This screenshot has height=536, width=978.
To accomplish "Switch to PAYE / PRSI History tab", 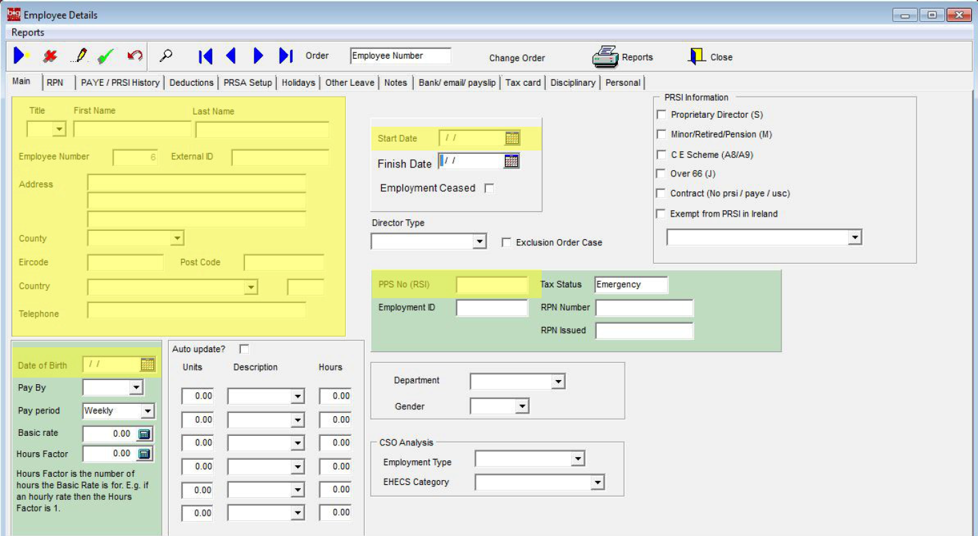I will pos(120,82).
